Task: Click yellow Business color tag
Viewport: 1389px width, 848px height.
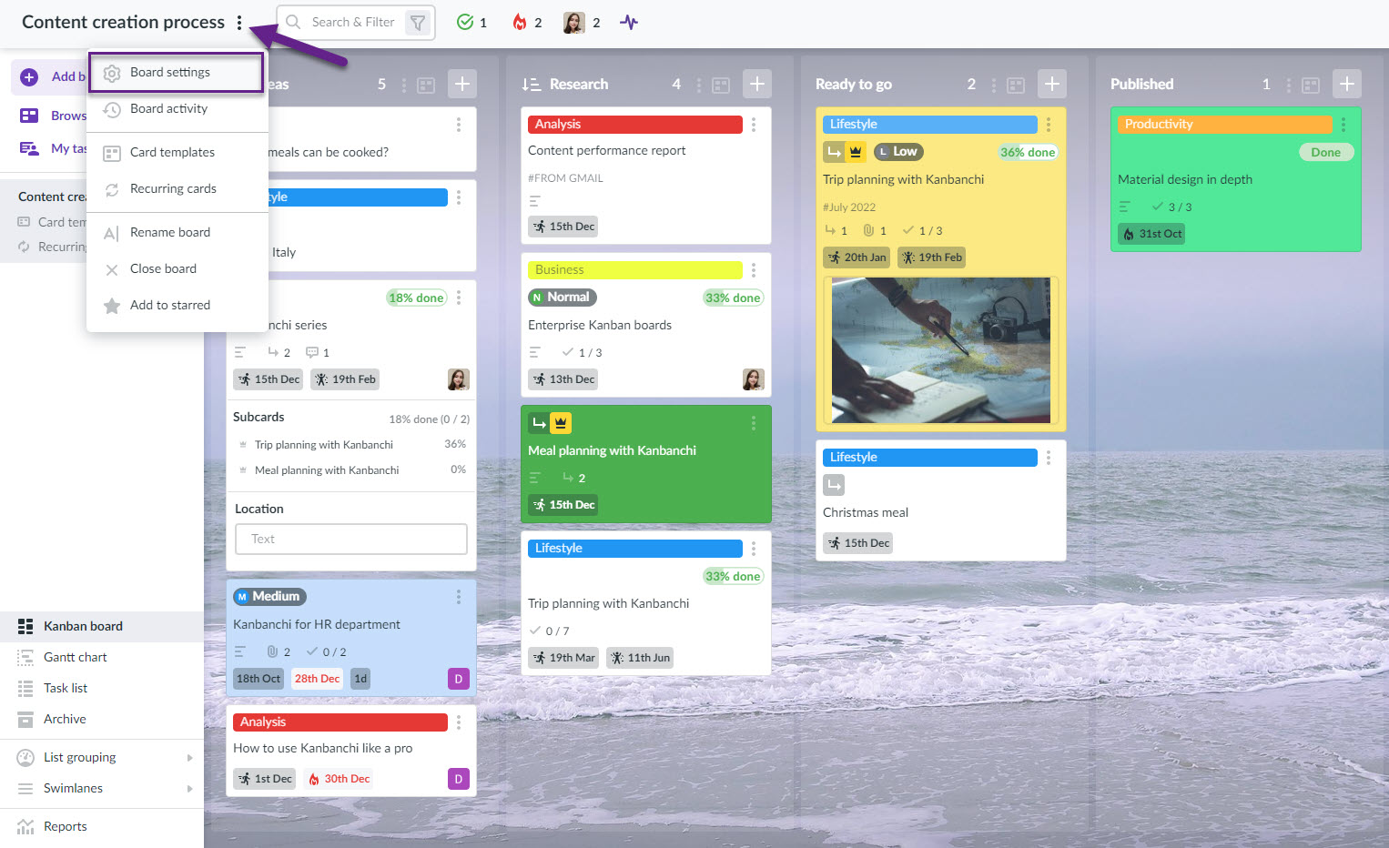Action: [635, 270]
